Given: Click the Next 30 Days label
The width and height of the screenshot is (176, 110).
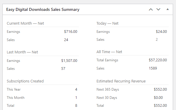Looking at the screenshot, I should click(107, 98).
